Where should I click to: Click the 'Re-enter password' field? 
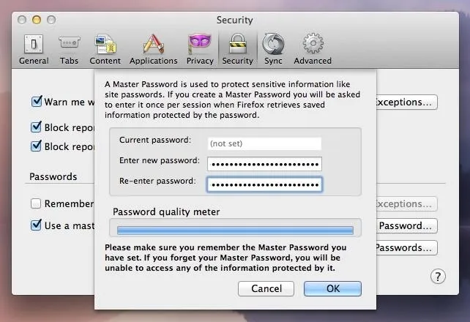click(264, 184)
